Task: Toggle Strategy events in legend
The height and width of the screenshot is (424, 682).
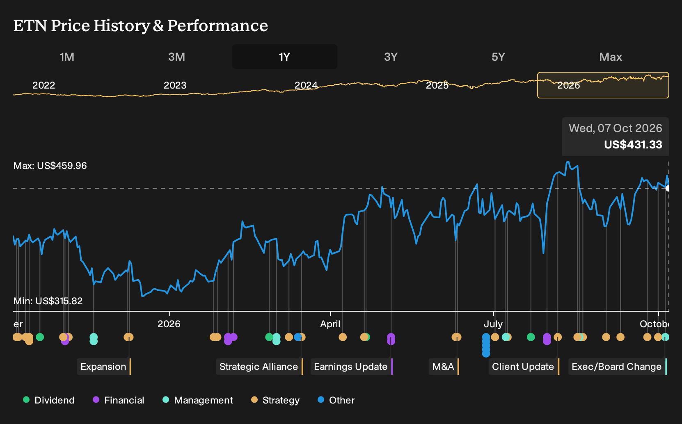Action: tap(275, 400)
